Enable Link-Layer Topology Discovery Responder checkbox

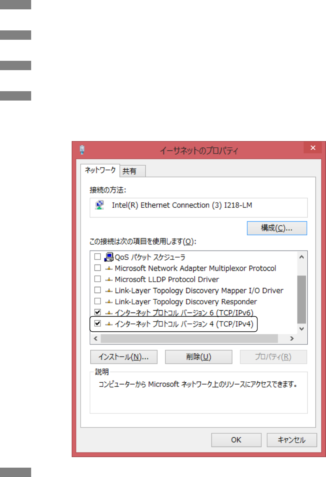(x=98, y=302)
